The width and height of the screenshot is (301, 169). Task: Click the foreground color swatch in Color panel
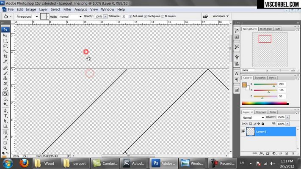(244, 85)
